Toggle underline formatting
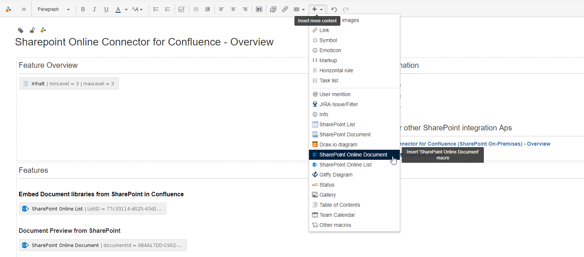 [106, 9]
